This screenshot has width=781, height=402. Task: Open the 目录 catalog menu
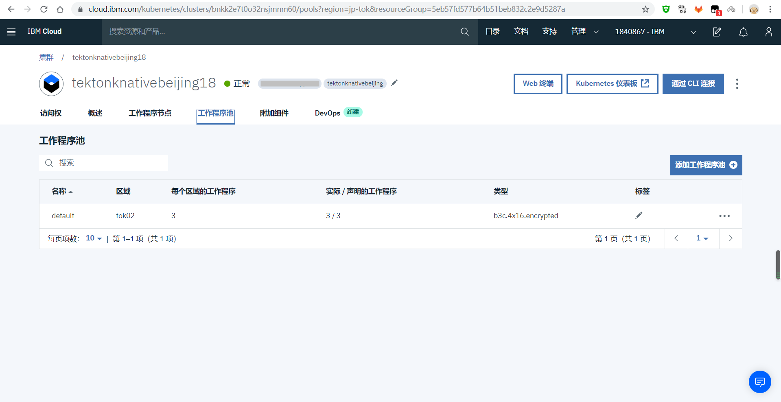492,31
